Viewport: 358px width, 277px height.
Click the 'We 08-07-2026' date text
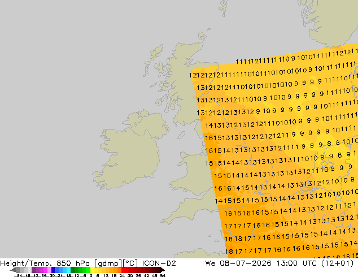[x=238, y=263]
